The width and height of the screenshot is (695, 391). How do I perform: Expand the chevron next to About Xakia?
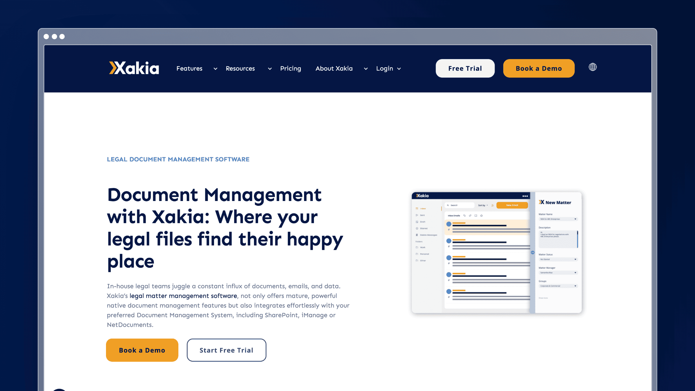[x=366, y=69]
